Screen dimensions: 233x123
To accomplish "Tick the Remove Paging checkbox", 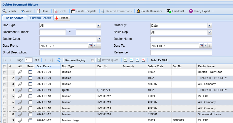I will [92, 60].
